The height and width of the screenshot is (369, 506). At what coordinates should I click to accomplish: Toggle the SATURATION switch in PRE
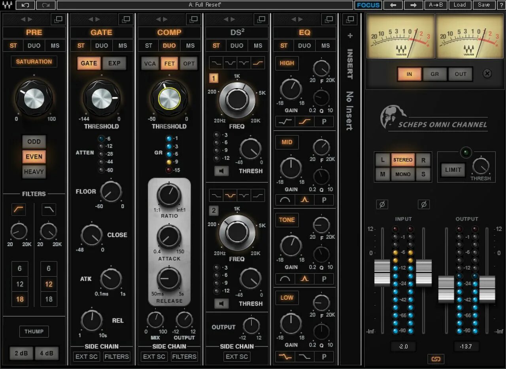coord(34,62)
